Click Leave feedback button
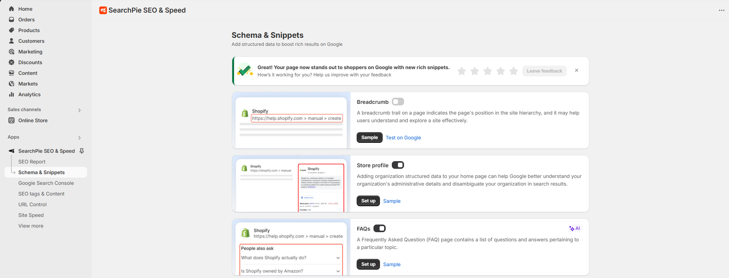This screenshot has height=278, width=729. tap(544, 71)
